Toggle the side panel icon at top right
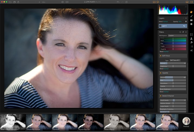The height and width of the screenshot is (132, 194). (x=191, y=2)
